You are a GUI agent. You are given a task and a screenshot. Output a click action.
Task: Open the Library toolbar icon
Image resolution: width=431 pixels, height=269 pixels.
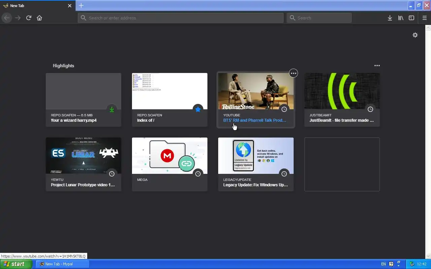click(401, 18)
